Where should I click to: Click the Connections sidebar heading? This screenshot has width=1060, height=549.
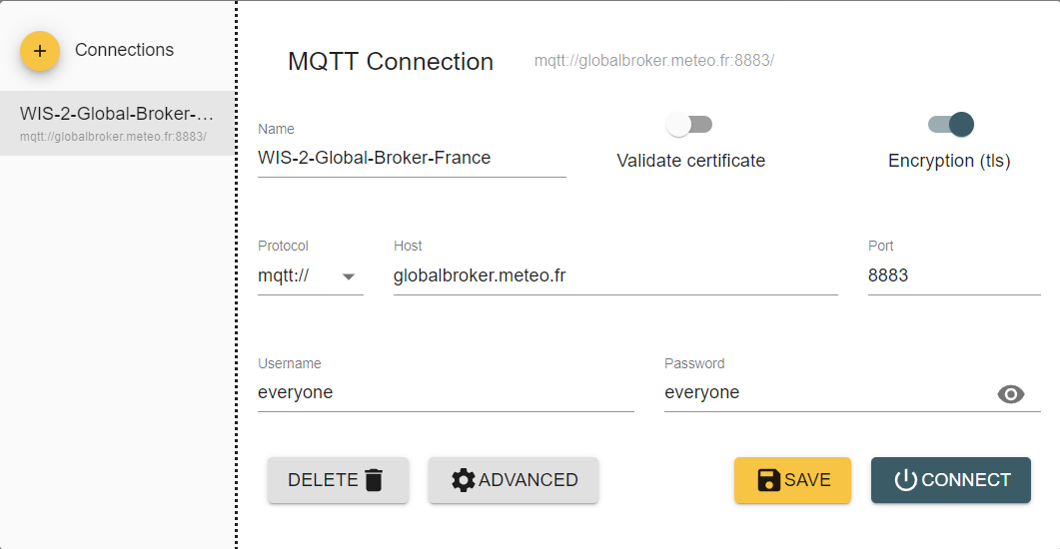[125, 50]
